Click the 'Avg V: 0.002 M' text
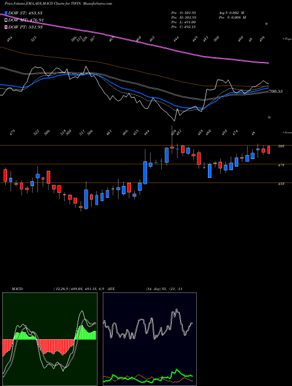The height and width of the screenshot is (386, 292). click(x=232, y=13)
